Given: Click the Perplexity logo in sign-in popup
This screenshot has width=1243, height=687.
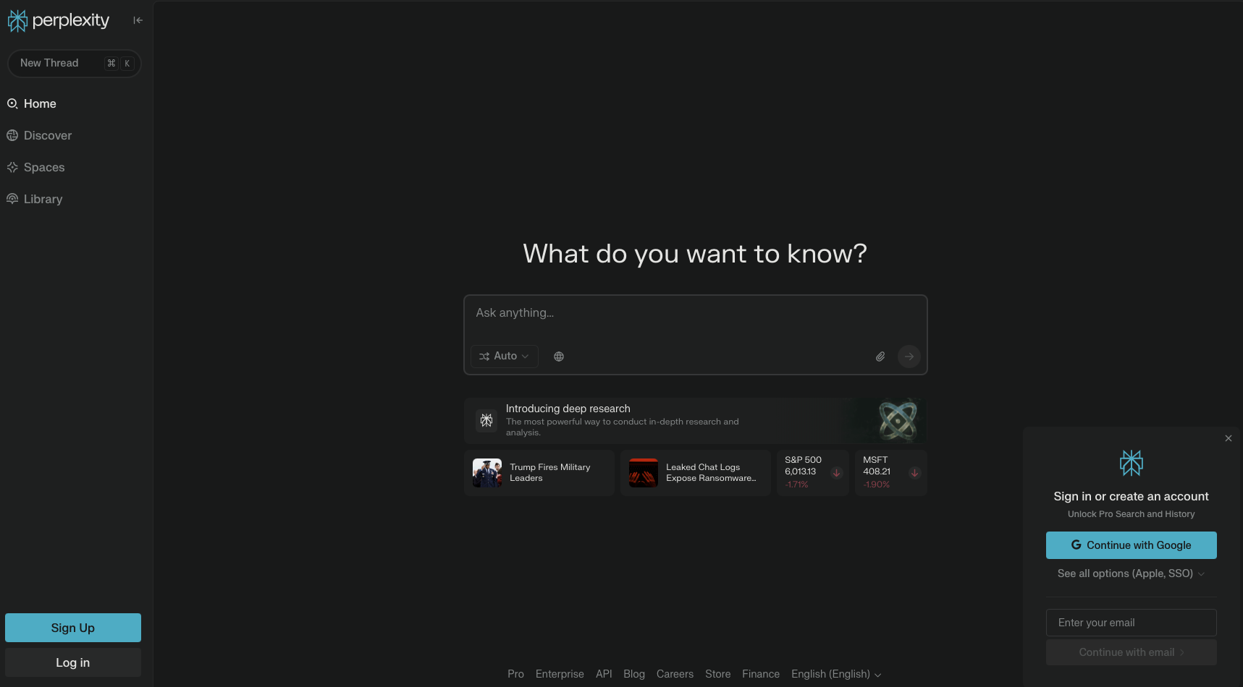Looking at the screenshot, I should click(x=1132, y=463).
